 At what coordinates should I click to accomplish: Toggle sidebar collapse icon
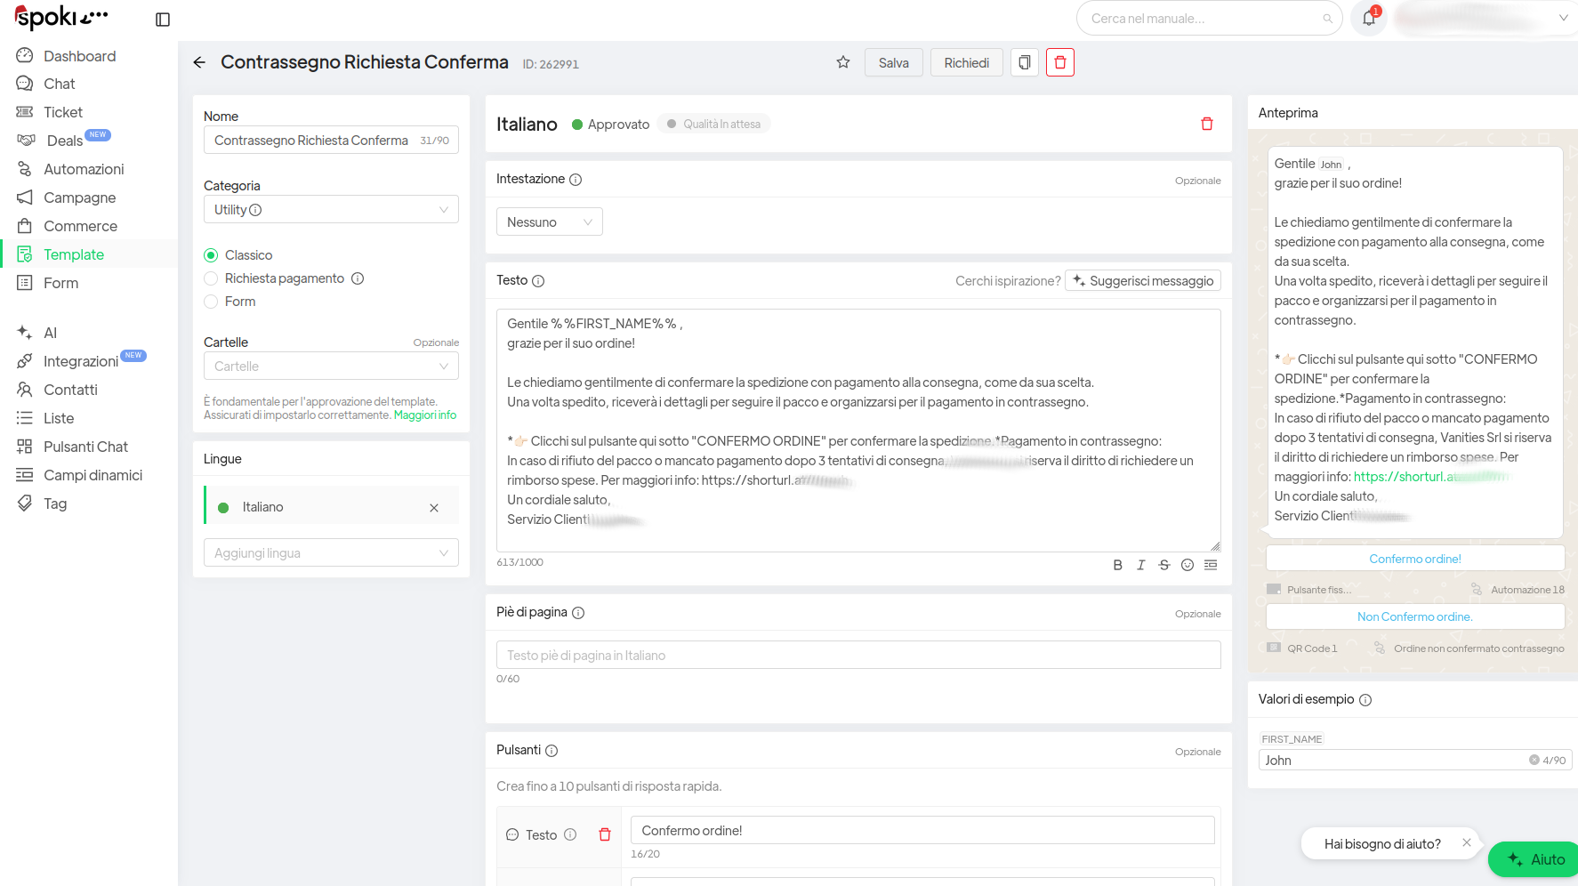(163, 20)
